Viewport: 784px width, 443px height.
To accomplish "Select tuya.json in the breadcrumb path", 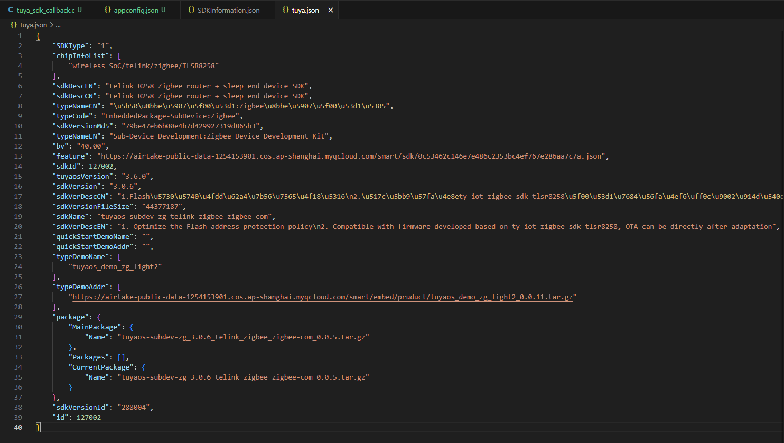I will [33, 25].
